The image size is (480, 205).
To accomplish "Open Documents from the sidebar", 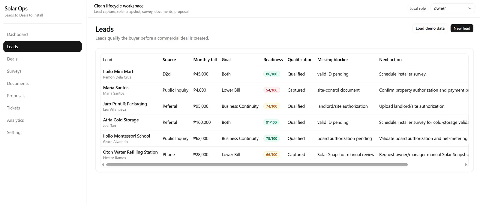I will (x=42, y=84).
